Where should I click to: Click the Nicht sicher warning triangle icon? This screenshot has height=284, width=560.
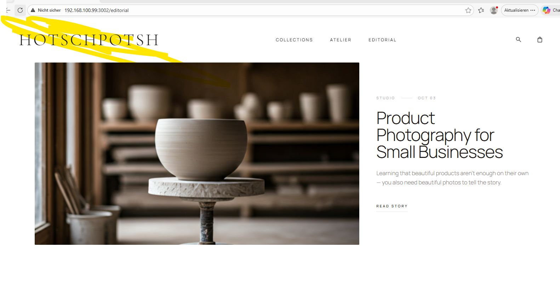(33, 10)
